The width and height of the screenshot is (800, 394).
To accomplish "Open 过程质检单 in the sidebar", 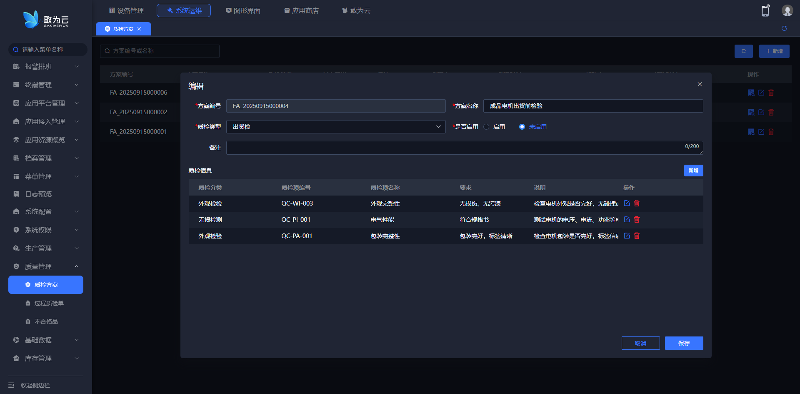I will tap(49, 303).
